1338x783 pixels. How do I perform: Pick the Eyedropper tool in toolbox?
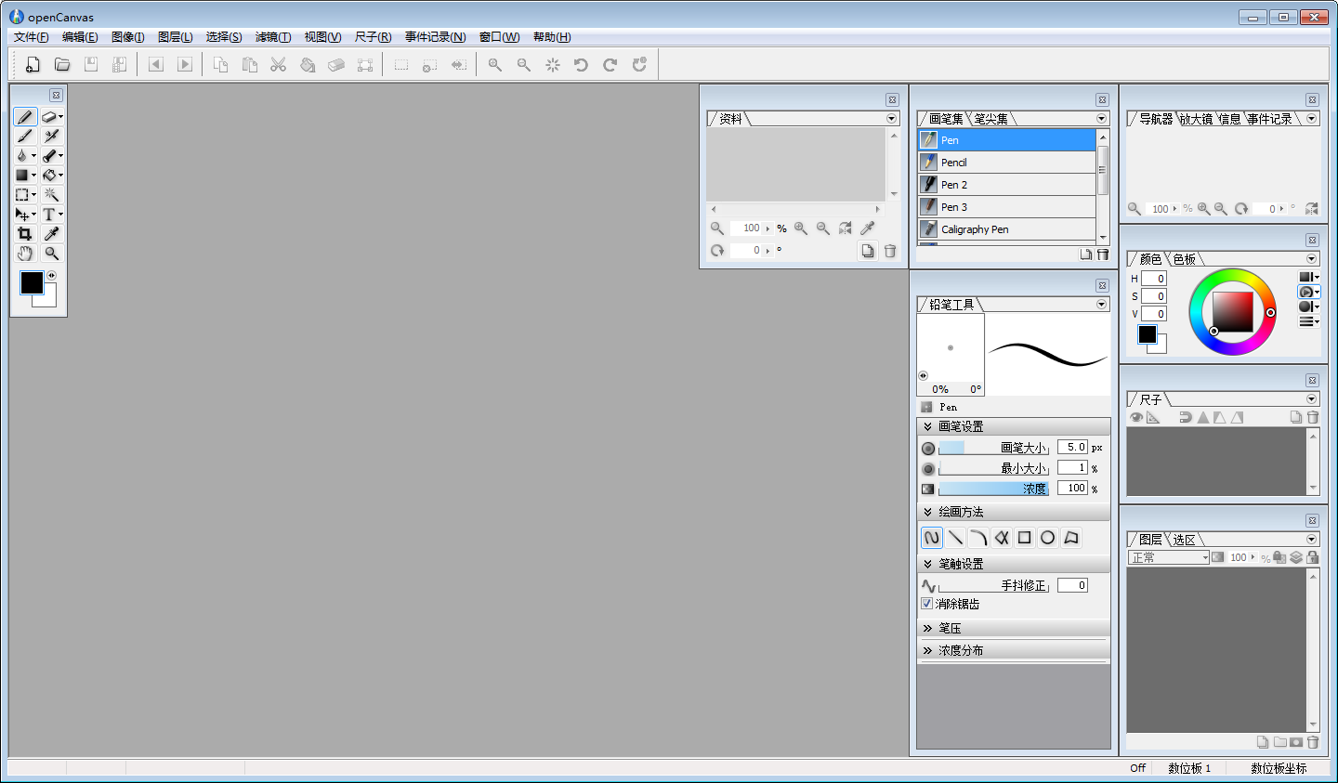point(52,234)
